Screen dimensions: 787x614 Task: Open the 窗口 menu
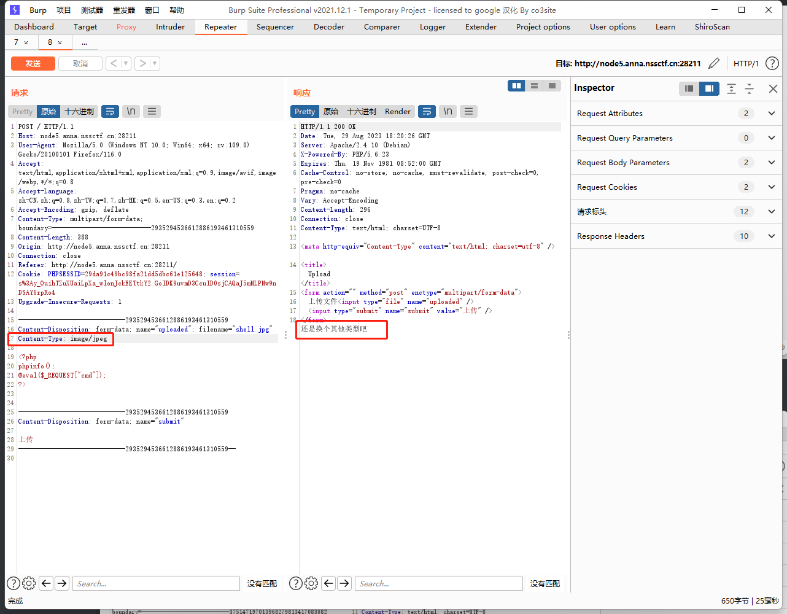click(x=152, y=10)
